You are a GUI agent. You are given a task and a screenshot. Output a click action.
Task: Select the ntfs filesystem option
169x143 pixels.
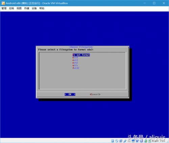point(75,65)
